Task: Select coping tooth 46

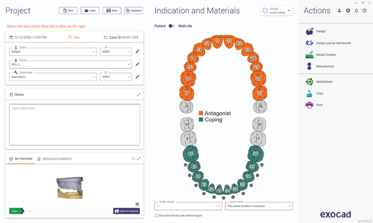Action: tap(191, 154)
